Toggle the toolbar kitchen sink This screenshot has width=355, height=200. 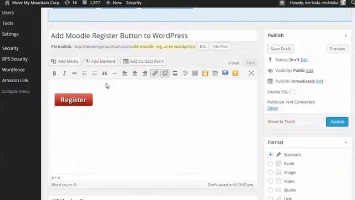[x=195, y=73]
